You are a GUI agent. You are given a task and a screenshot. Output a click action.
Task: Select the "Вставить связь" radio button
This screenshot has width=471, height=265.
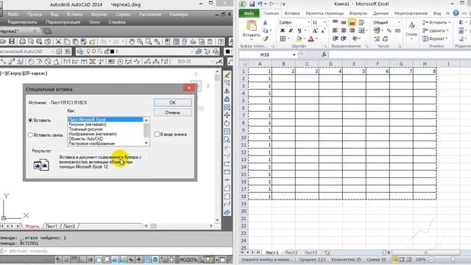point(30,135)
